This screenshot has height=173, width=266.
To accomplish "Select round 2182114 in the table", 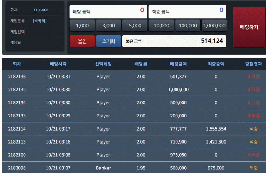I will pos(17,129).
